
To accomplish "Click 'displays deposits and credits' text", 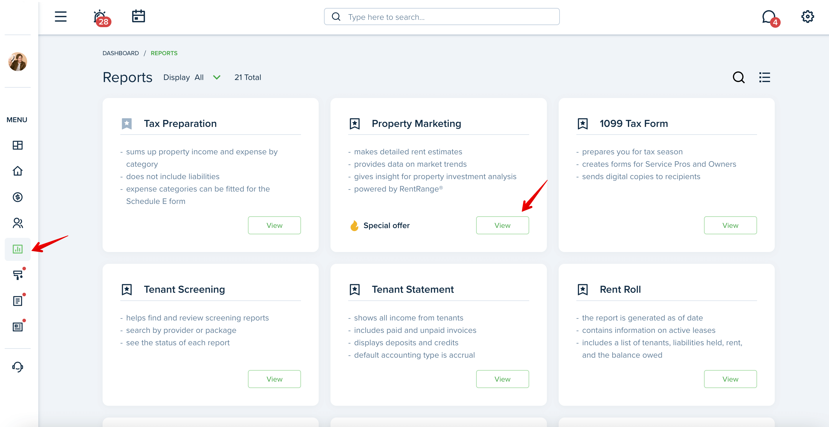I will [406, 343].
